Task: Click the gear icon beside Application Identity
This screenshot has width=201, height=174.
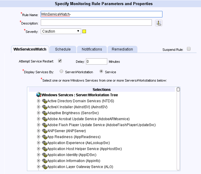Action: (45, 155)
